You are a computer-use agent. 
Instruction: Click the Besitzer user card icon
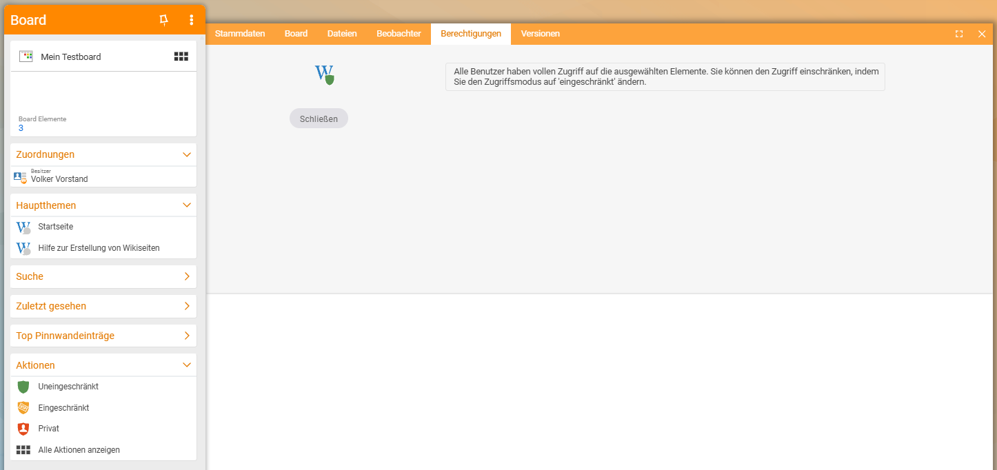tap(20, 177)
